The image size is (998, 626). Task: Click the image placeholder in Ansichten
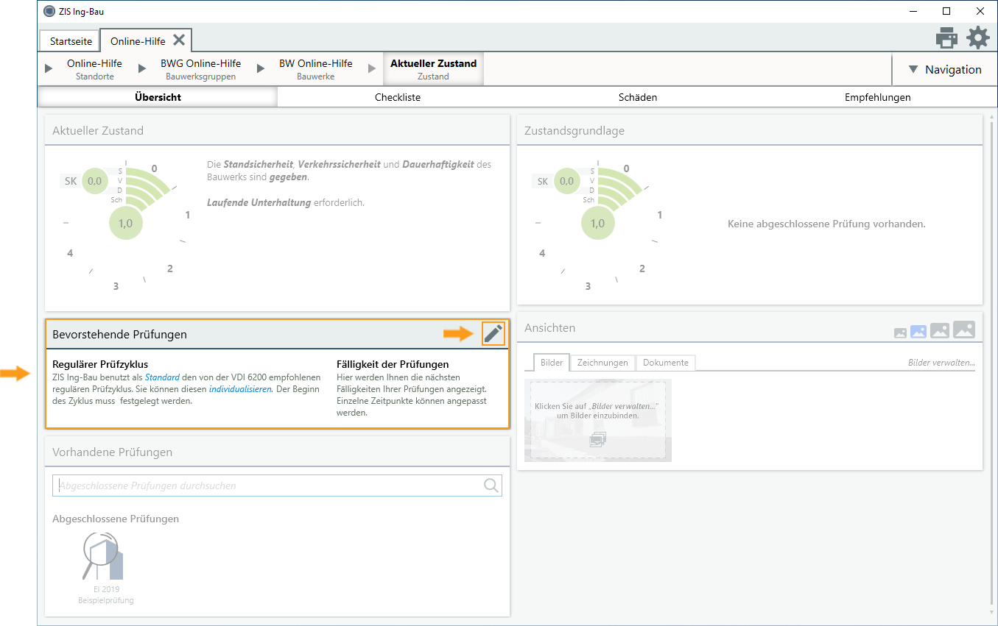point(598,421)
